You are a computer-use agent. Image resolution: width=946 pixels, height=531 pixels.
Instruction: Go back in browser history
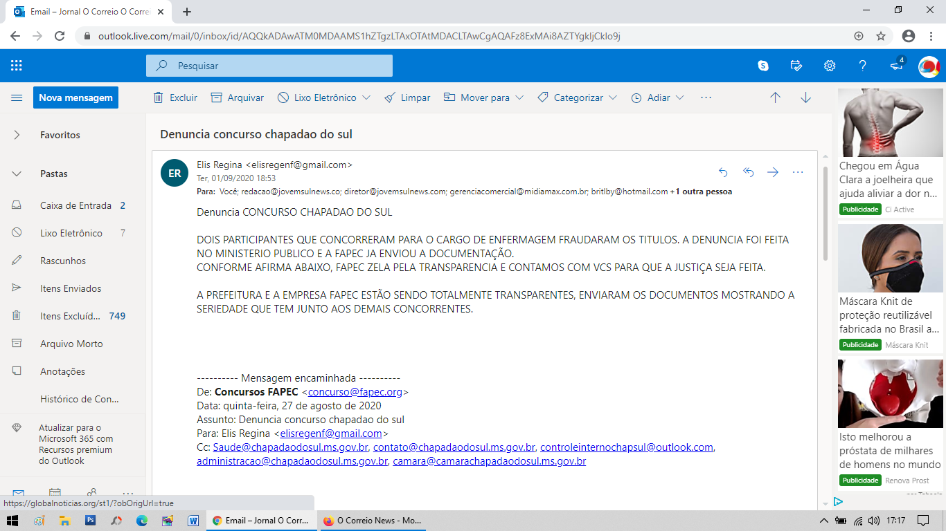coord(15,36)
